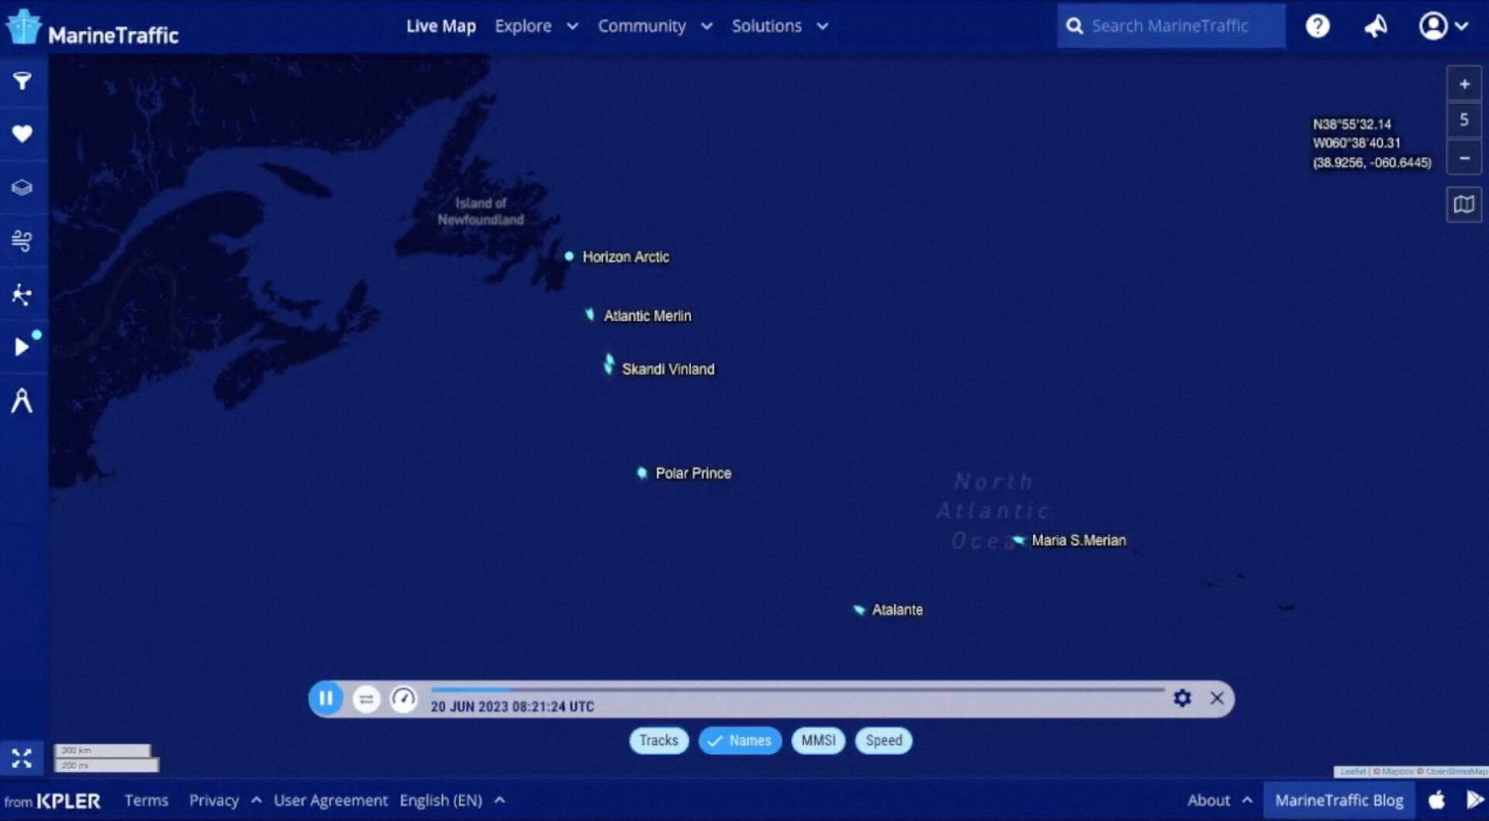Select the measure distance compass tool

point(22,401)
